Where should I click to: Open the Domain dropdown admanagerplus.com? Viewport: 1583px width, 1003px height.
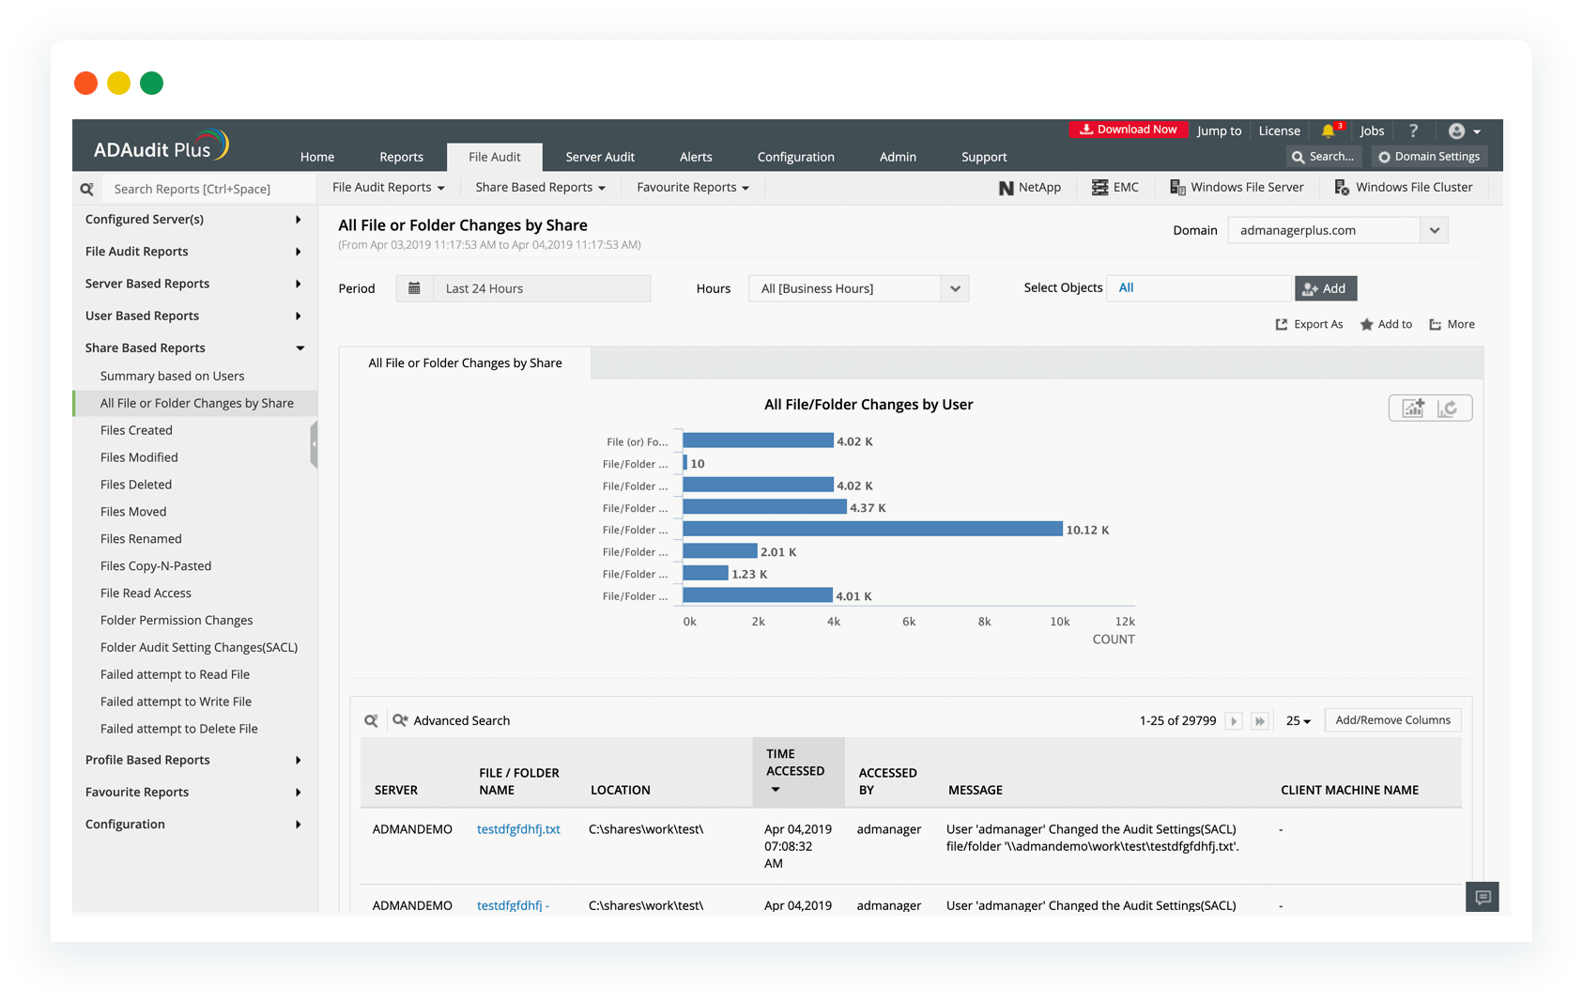point(1338,230)
